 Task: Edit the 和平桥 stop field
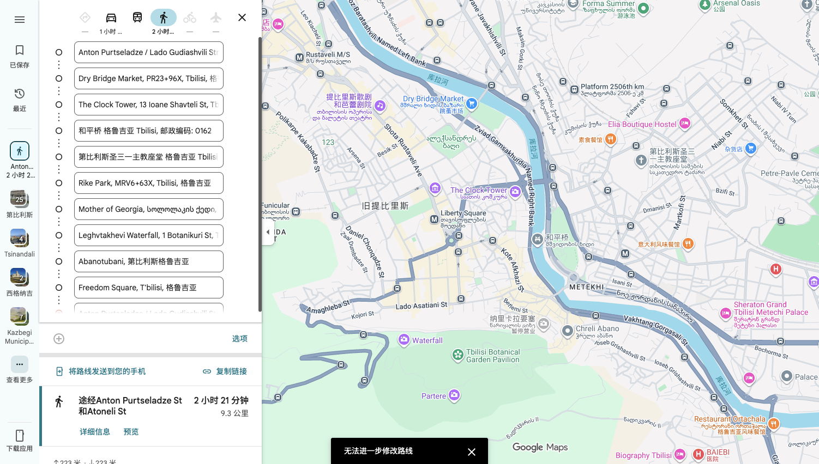coord(149,131)
